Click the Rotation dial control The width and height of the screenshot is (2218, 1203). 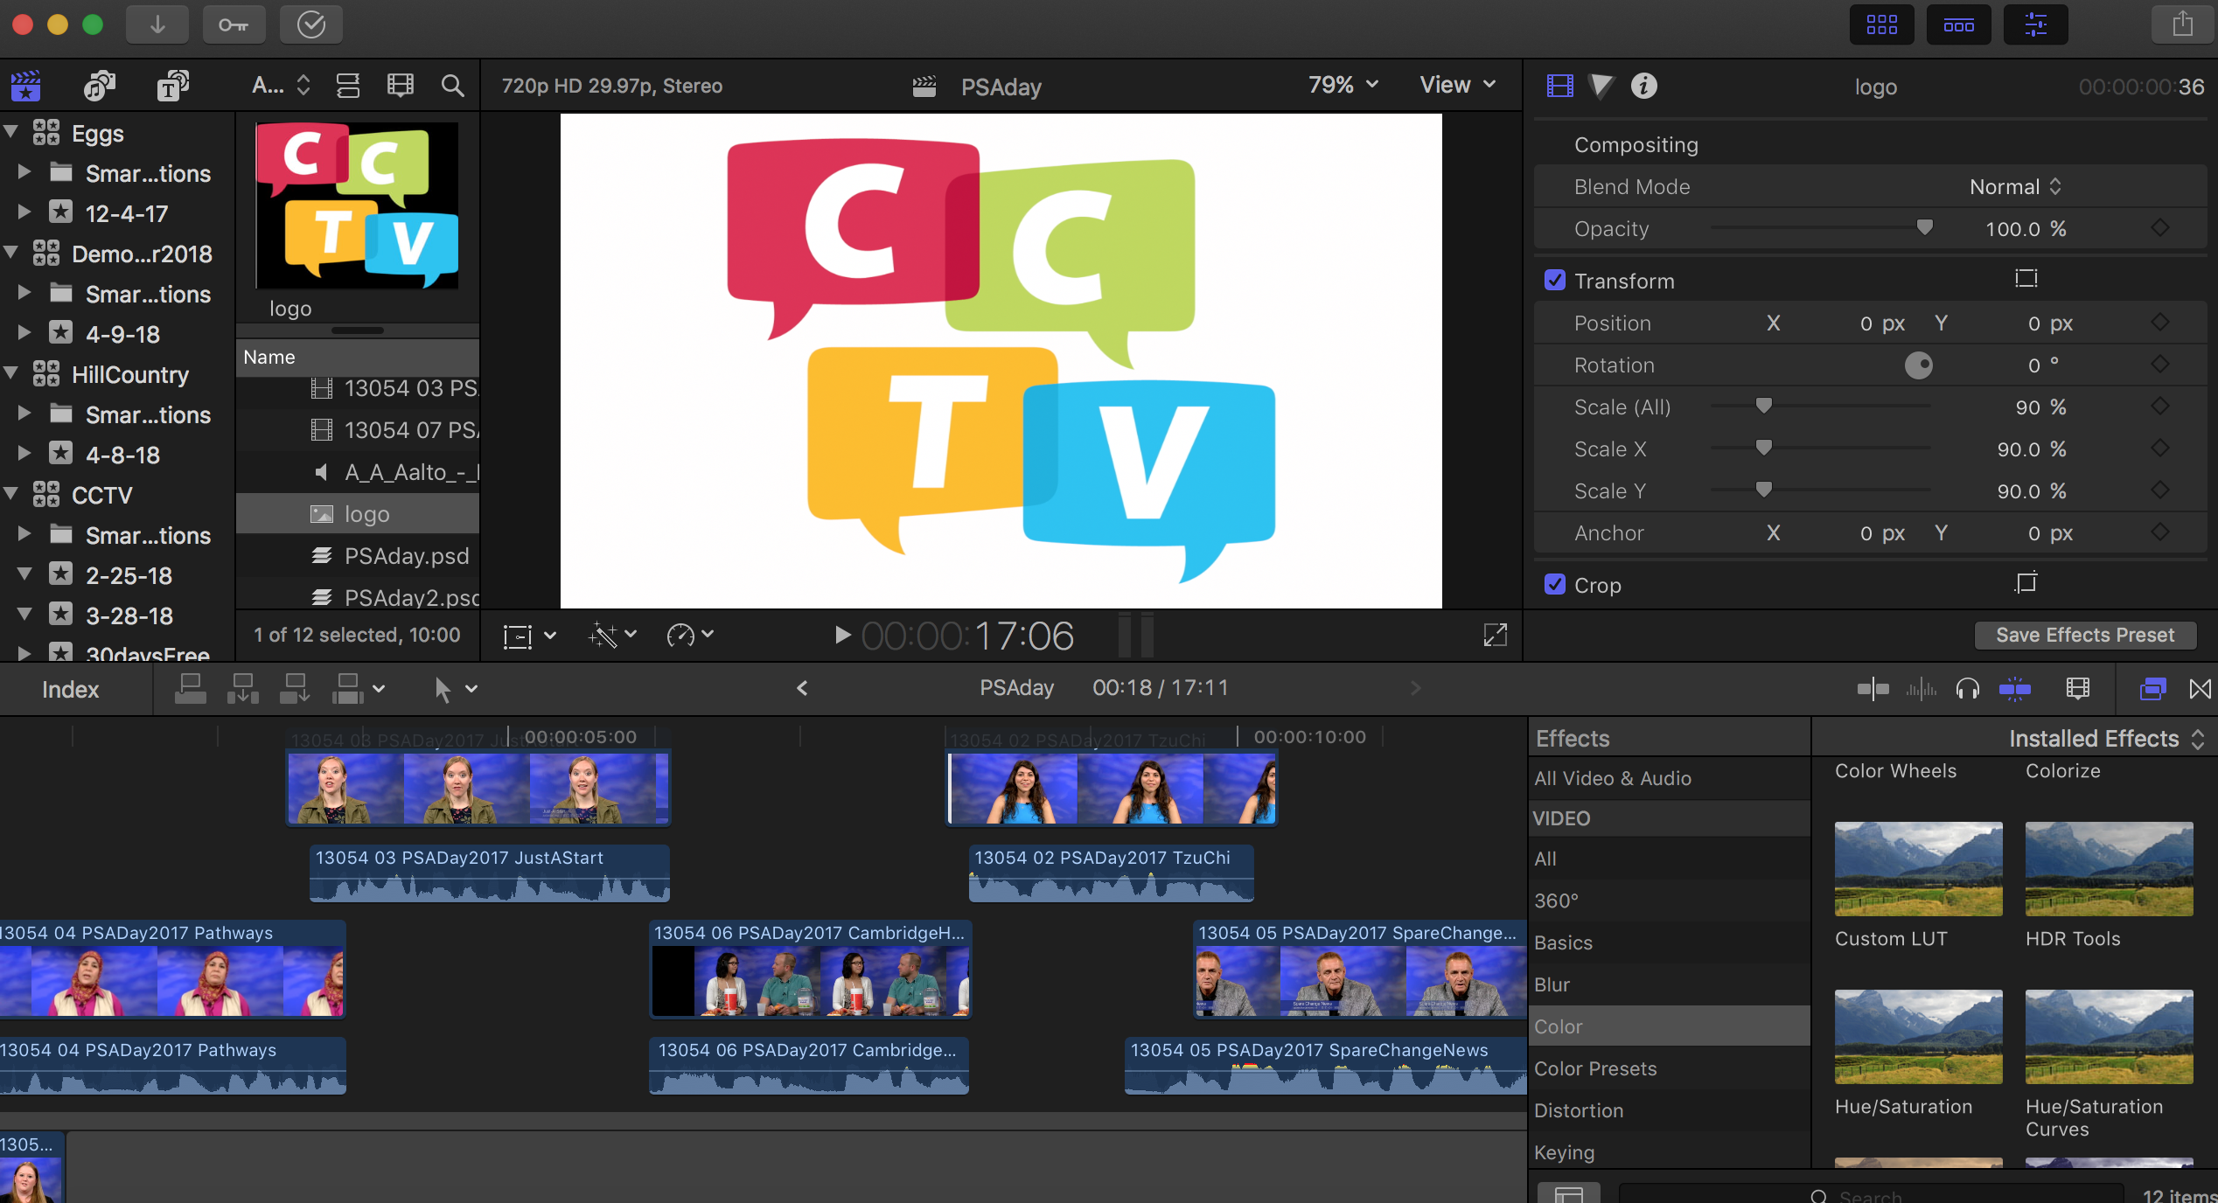(x=1919, y=365)
